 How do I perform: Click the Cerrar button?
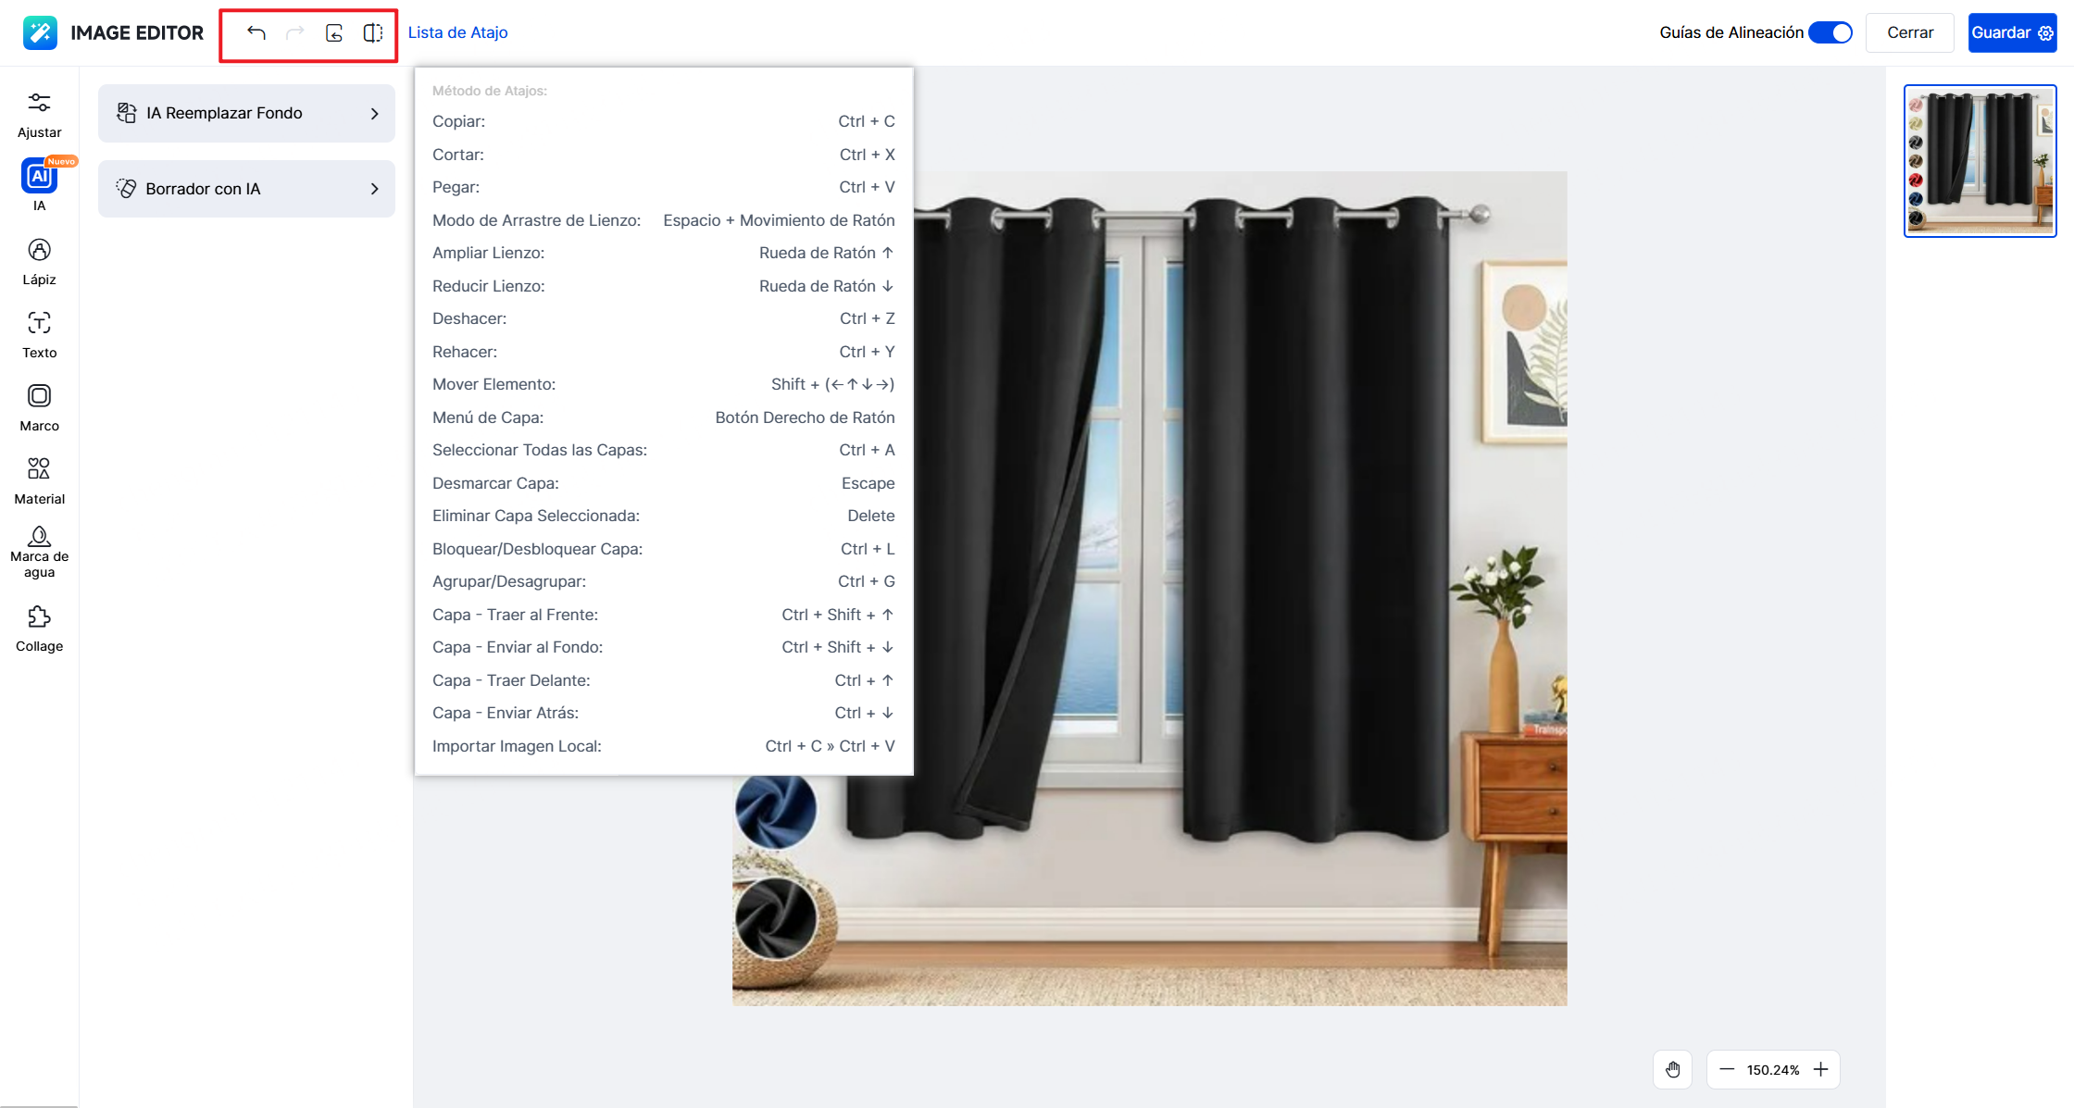(x=1909, y=32)
